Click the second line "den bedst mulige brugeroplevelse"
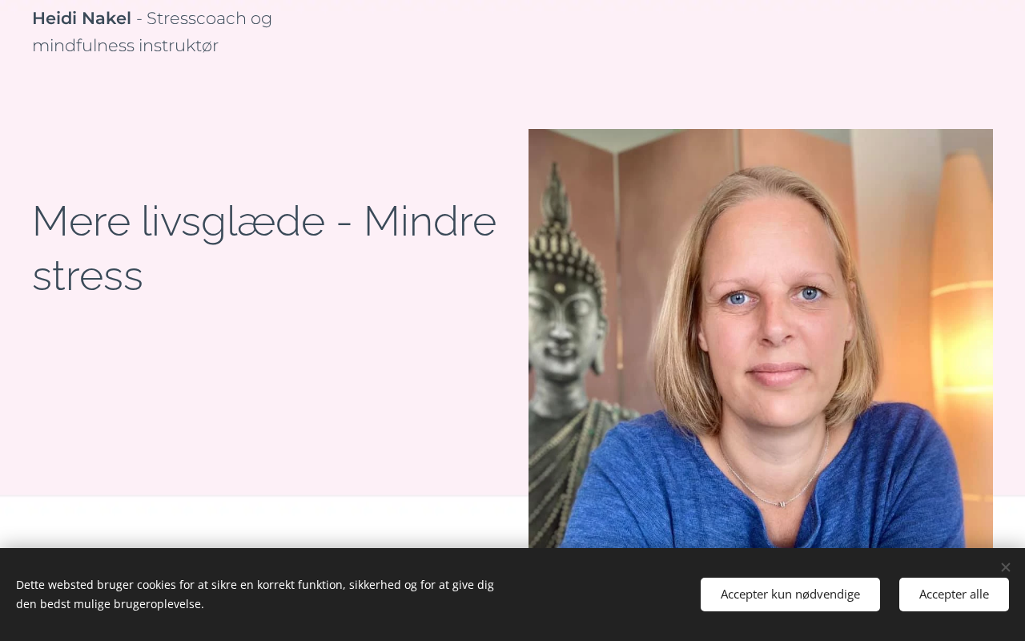The width and height of the screenshot is (1025, 641). click(110, 604)
